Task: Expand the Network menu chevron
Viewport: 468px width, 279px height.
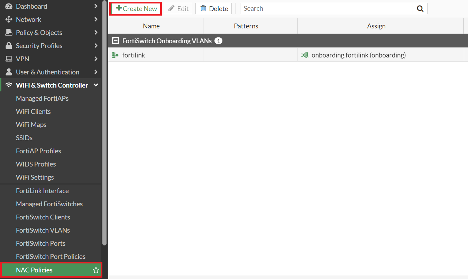Action: pos(96,19)
